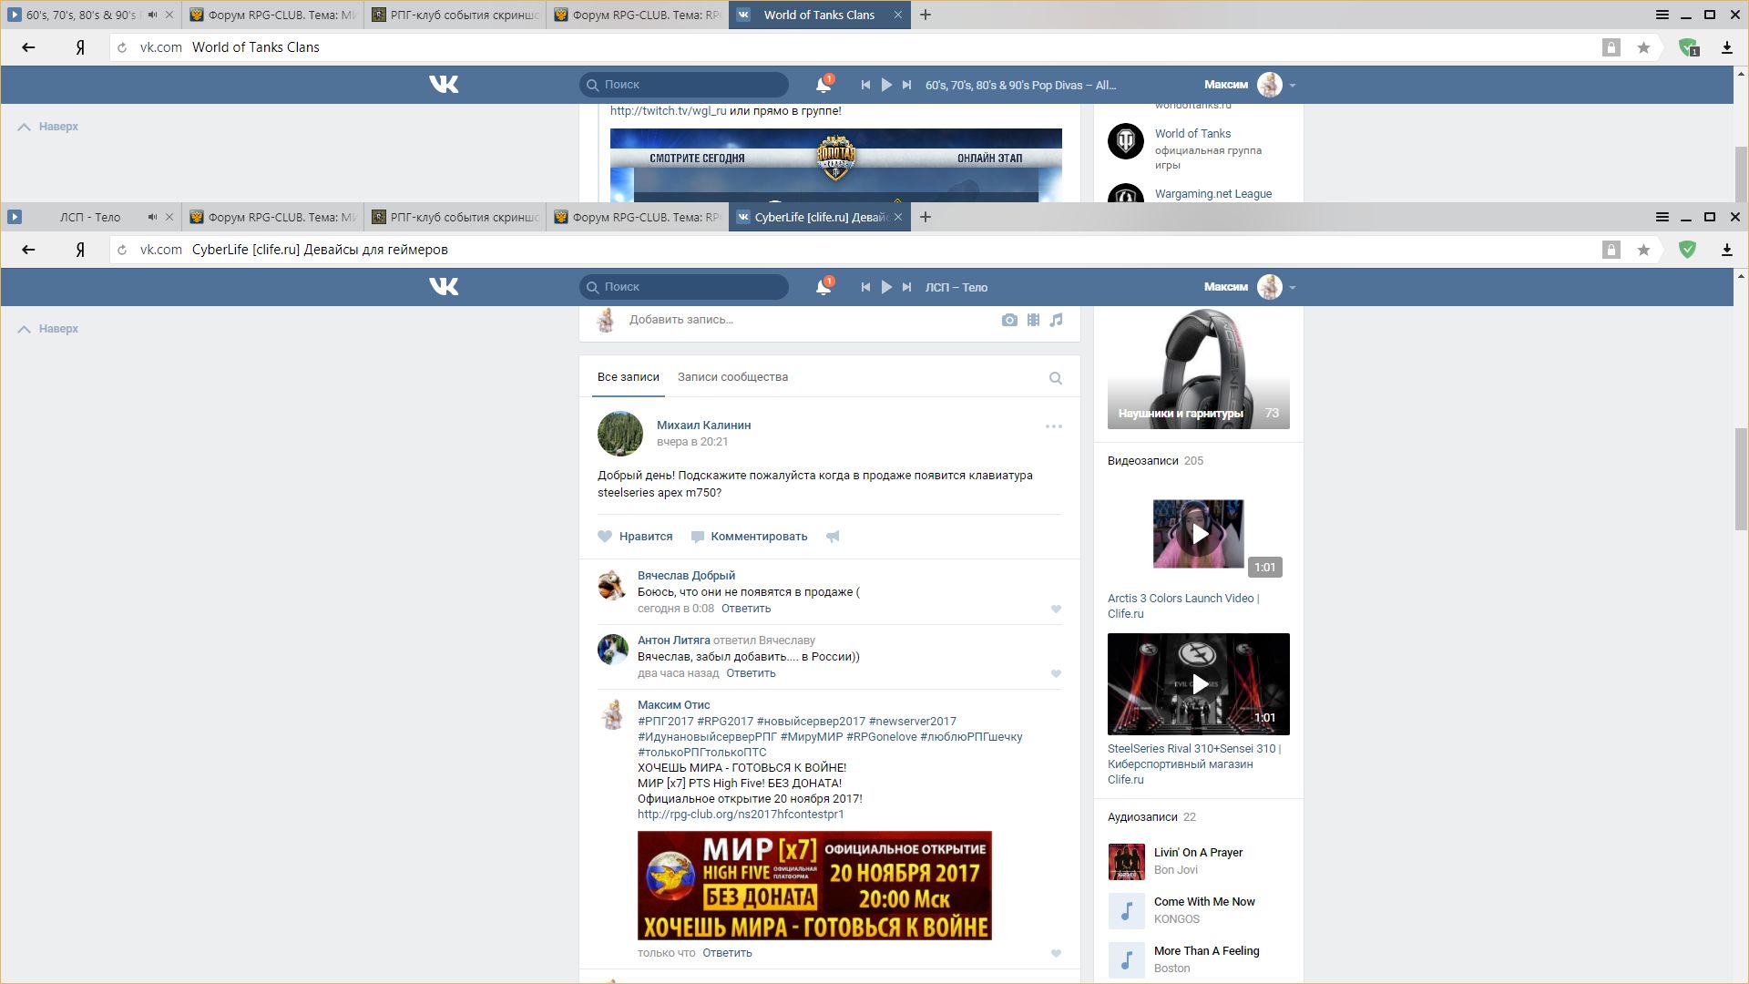The image size is (1749, 984).
Task: Open the rpg-club.org contest link
Action: tap(741, 815)
